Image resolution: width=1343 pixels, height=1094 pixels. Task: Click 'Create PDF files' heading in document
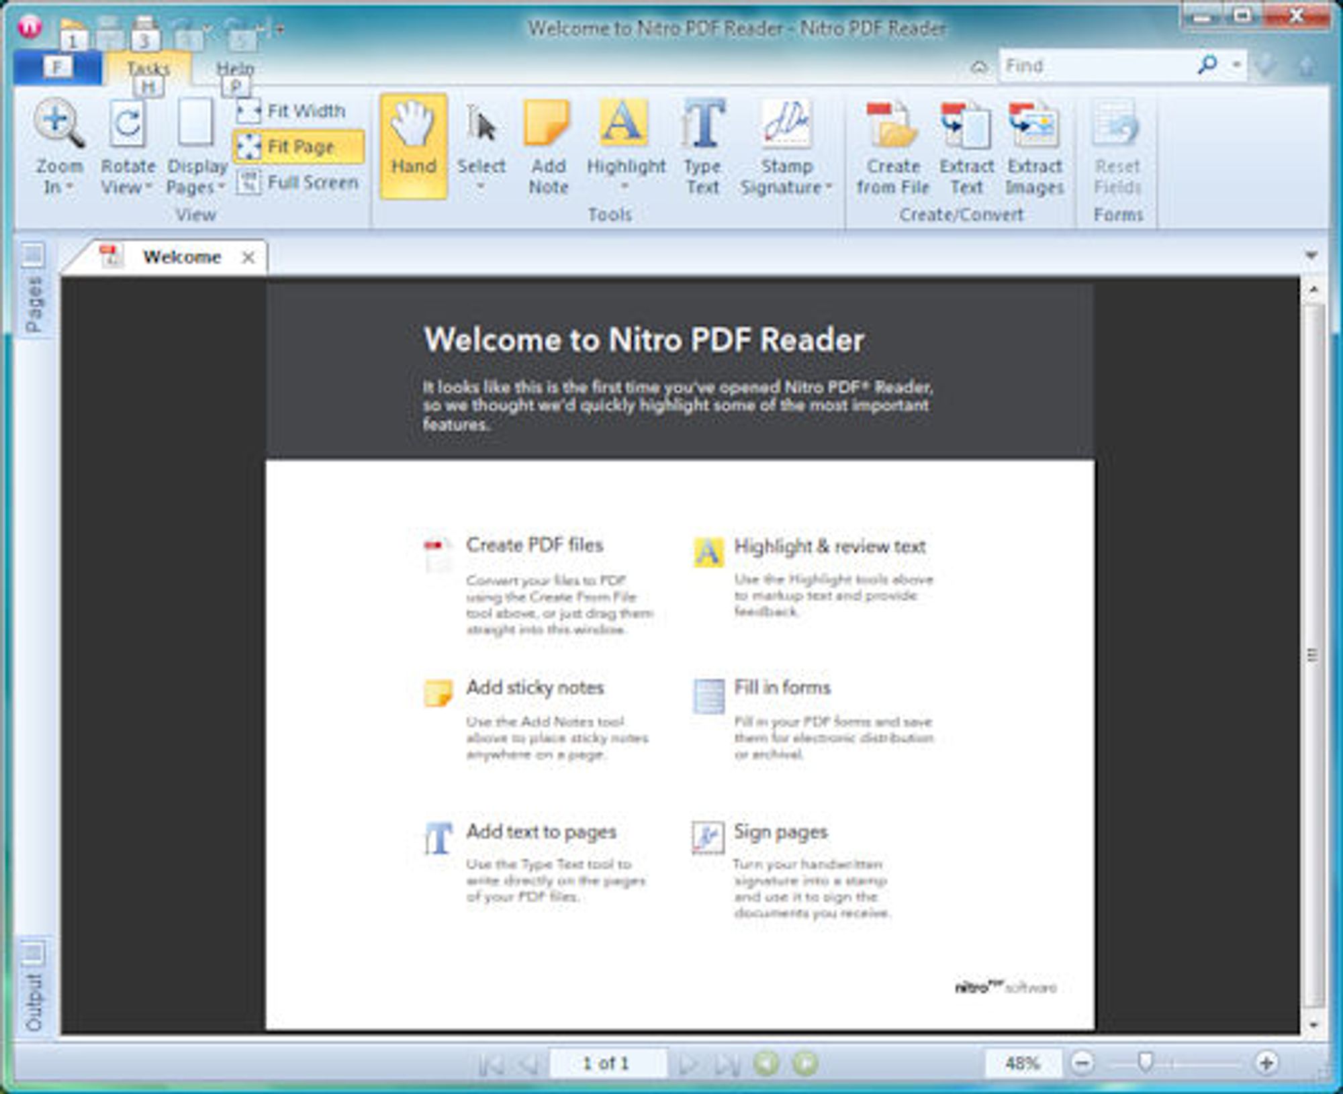[535, 545]
